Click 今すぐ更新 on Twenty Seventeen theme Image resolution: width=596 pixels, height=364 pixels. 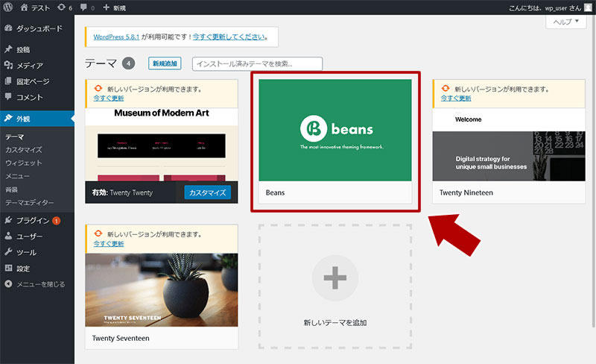[109, 244]
